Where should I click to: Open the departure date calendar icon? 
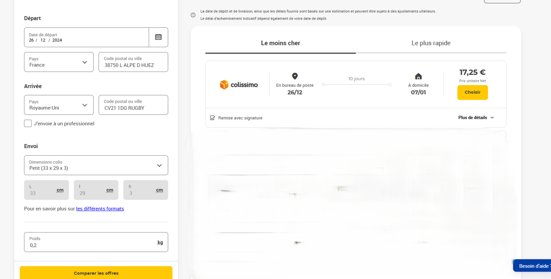tap(158, 37)
